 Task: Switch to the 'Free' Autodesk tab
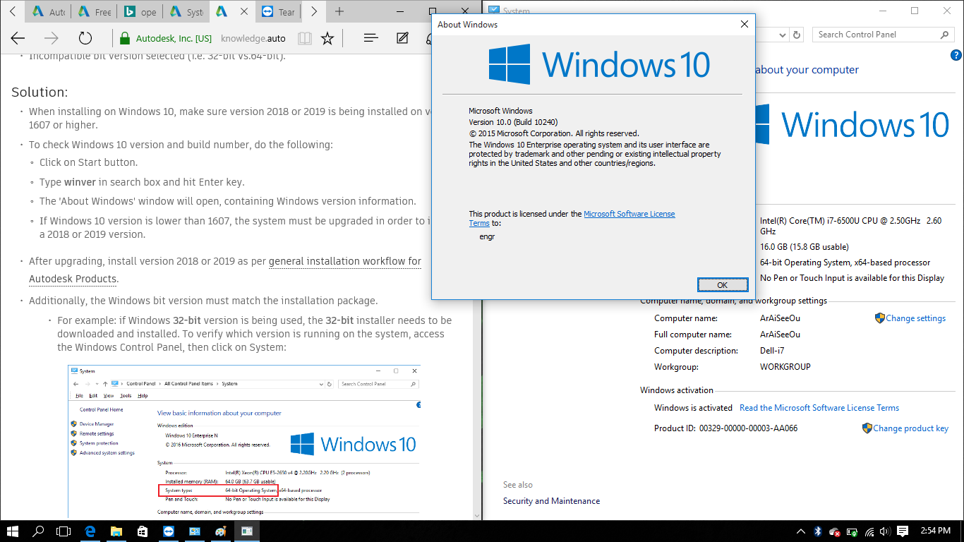click(95, 12)
